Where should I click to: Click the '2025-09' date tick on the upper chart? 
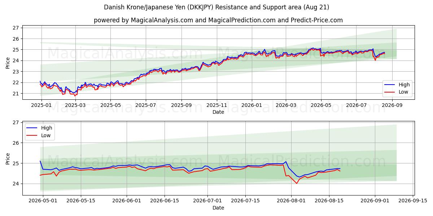(181, 105)
